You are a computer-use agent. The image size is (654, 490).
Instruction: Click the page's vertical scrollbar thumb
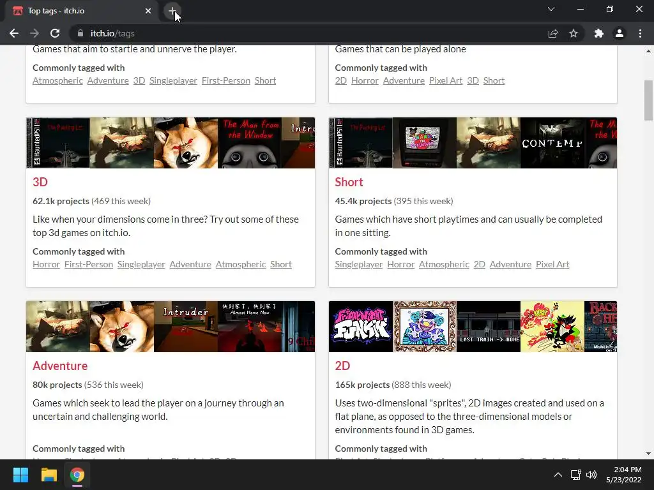(x=648, y=100)
